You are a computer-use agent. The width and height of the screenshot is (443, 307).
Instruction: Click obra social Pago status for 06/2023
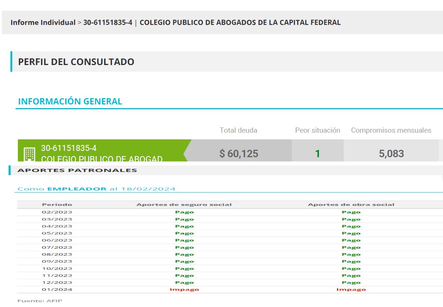[351, 240]
